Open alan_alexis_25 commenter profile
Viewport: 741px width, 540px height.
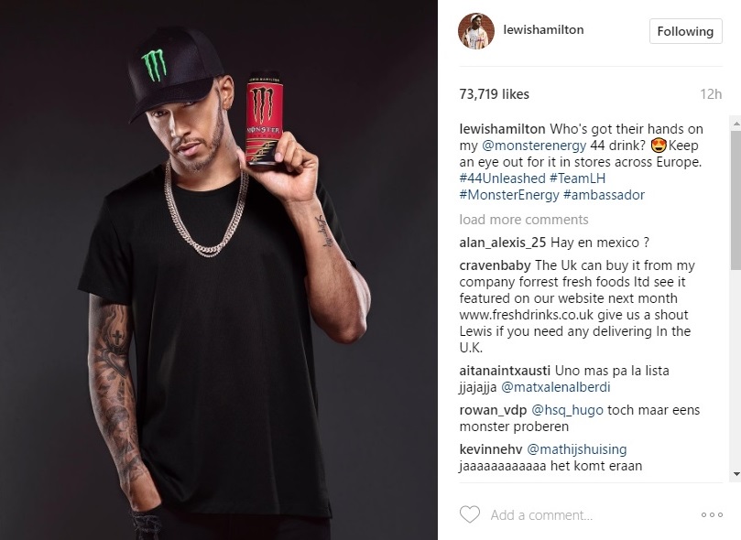[x=503, y=243]
